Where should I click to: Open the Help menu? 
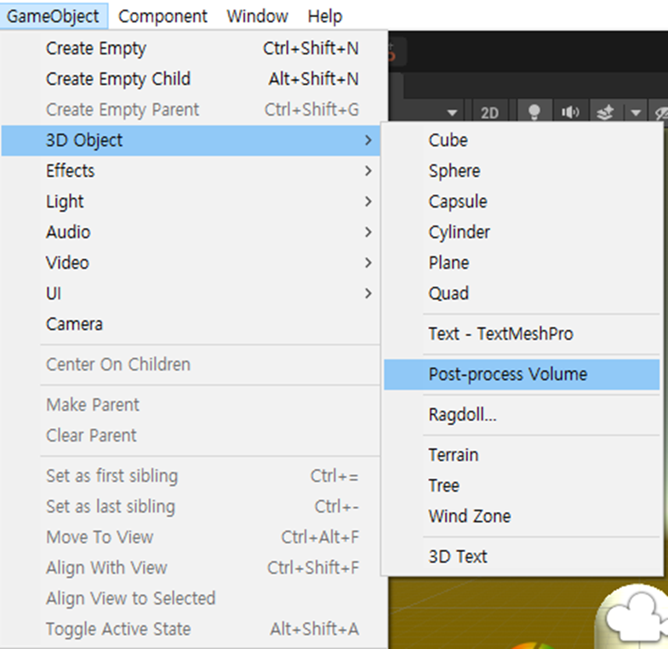[325, 16]
